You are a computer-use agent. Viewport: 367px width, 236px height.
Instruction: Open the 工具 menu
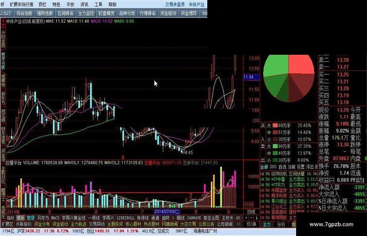(x=98, y=4)
